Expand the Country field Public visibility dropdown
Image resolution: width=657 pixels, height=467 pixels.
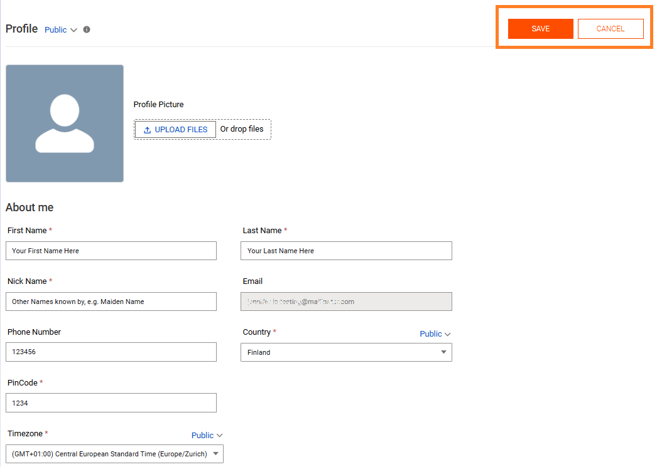435,334
